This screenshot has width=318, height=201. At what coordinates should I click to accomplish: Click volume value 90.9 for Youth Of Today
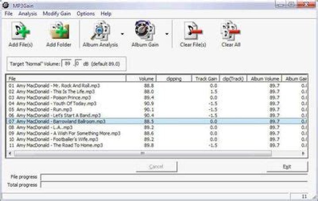click(149, 103)
